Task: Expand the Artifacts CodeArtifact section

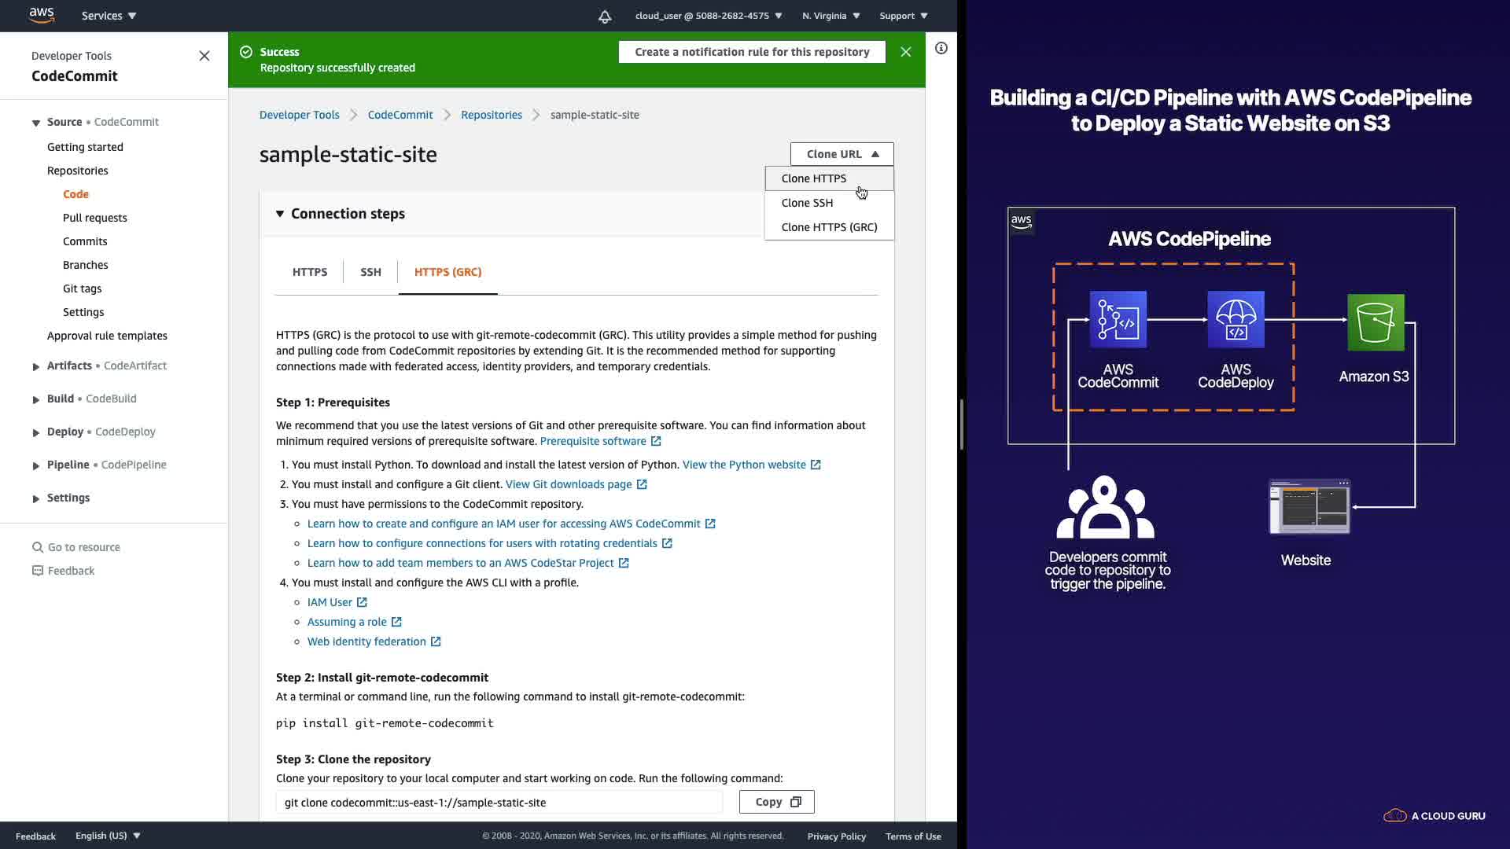Action: (x=36, y=366)
